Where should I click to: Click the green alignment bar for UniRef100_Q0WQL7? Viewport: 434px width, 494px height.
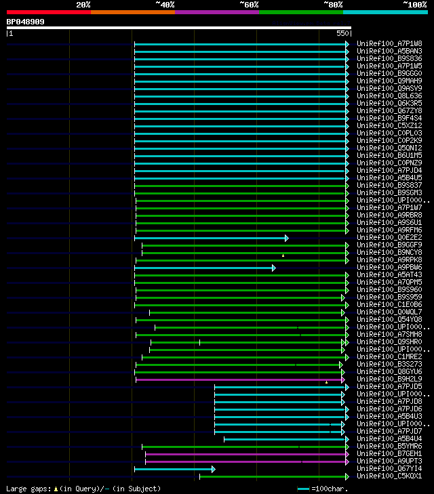[x=245, y=313]
